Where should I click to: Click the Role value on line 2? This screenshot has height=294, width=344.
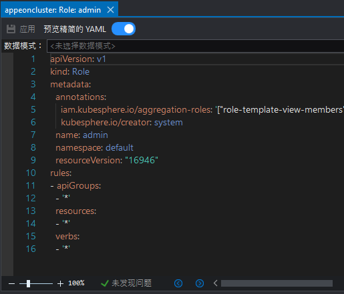tap(81, 72)
